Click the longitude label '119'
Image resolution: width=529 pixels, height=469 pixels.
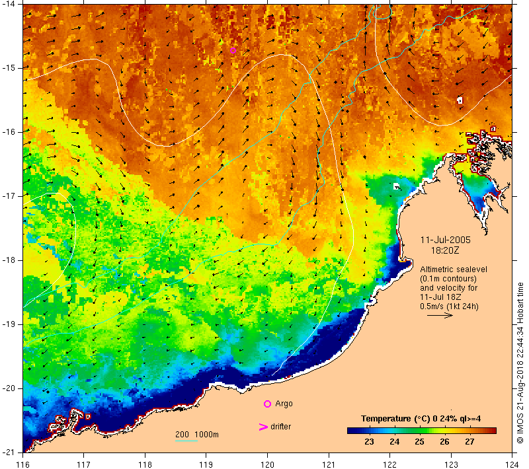(206, 464)
